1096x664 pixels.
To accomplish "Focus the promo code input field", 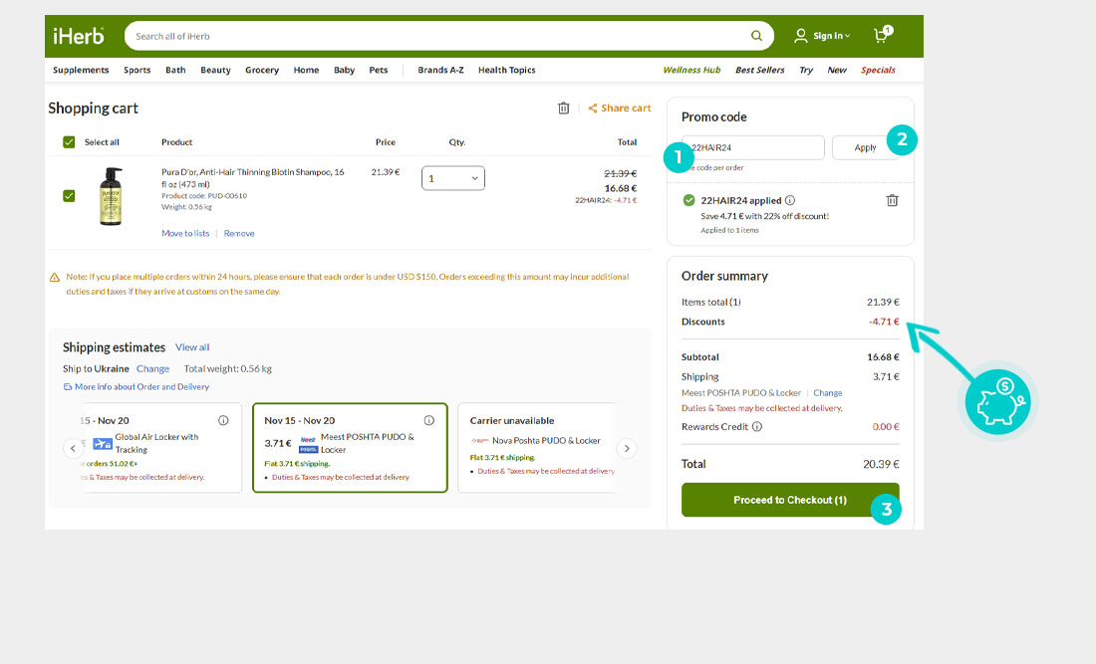I will point(753,147).
